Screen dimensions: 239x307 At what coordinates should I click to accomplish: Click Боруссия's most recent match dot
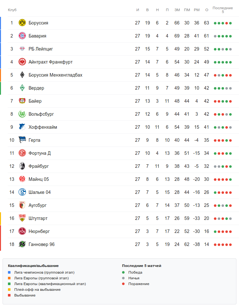[x=230, y=23]
